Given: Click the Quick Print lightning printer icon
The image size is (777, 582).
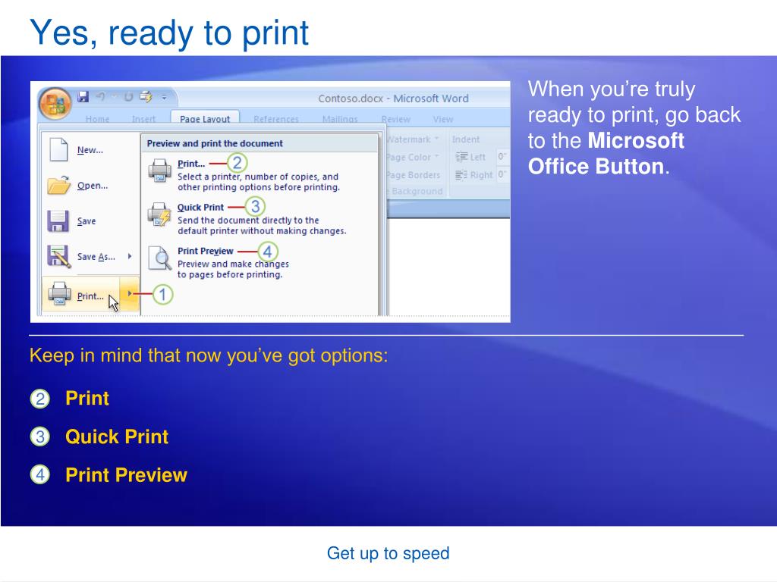Looking at the screenshot, I should pos(159,214).
